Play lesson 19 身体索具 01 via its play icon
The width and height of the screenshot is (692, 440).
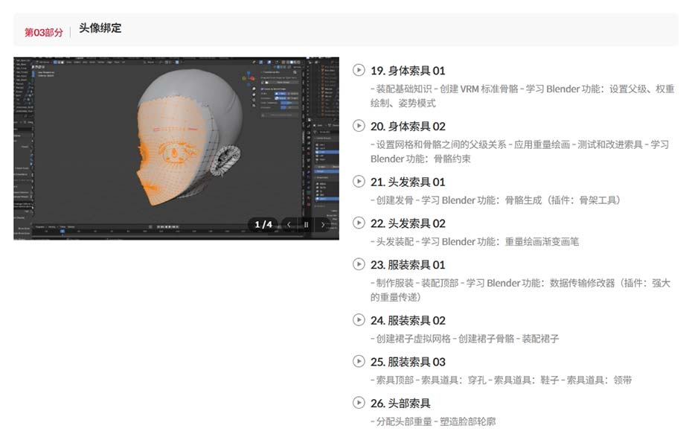click(359, 70)
